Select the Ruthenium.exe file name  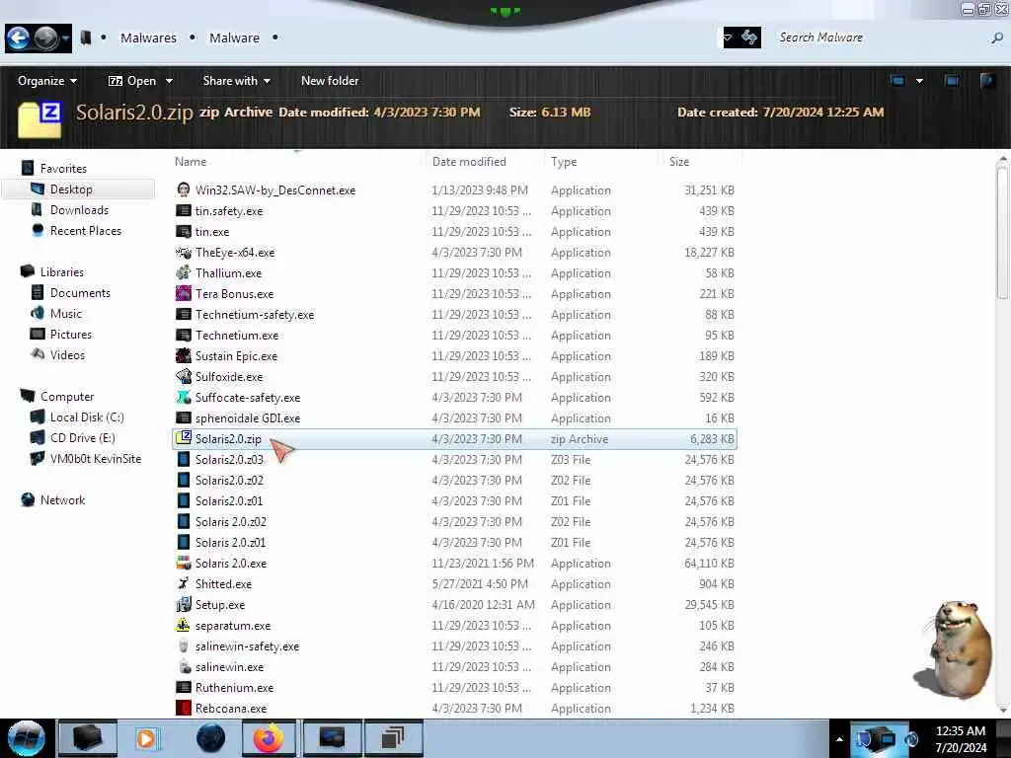click(x=234, y=688)
